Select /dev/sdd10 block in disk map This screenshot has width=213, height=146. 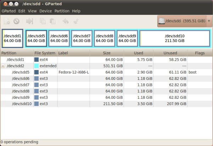pyautogui.click(x=175, y=38)
